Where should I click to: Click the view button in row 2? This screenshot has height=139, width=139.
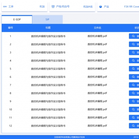(134, 44)
